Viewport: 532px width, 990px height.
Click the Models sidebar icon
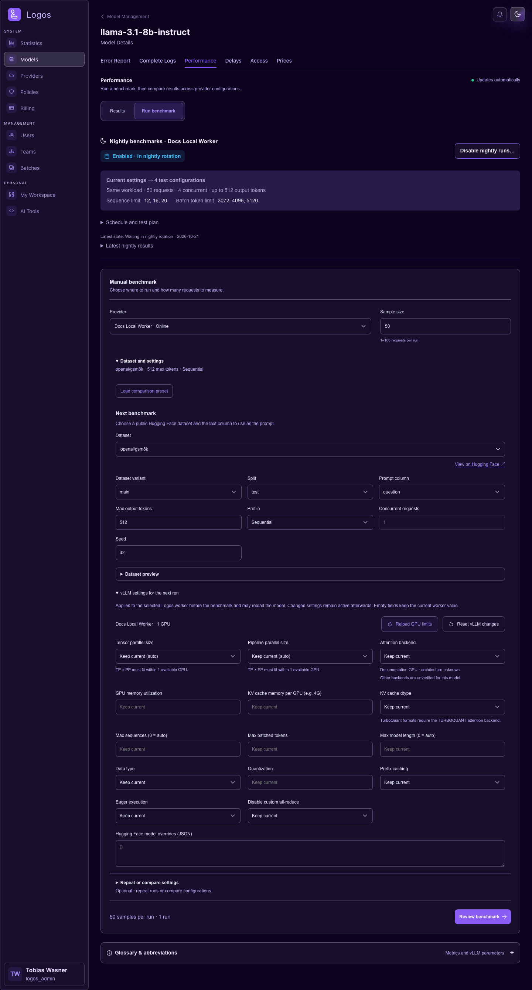[11, 59]
